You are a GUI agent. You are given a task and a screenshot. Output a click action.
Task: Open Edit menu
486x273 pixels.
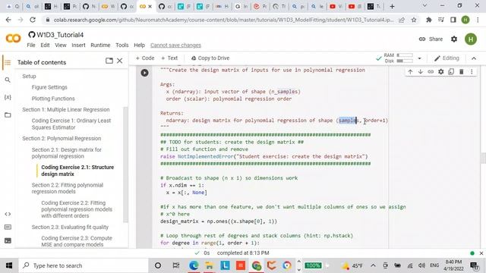coord(45,45)
